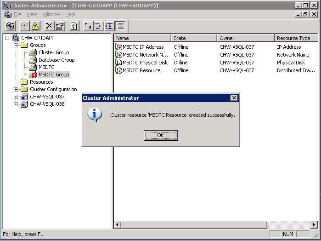Click the horizontal scrollbar right arrow
This screenshot has width=321, height=241.
pos(314,225)
